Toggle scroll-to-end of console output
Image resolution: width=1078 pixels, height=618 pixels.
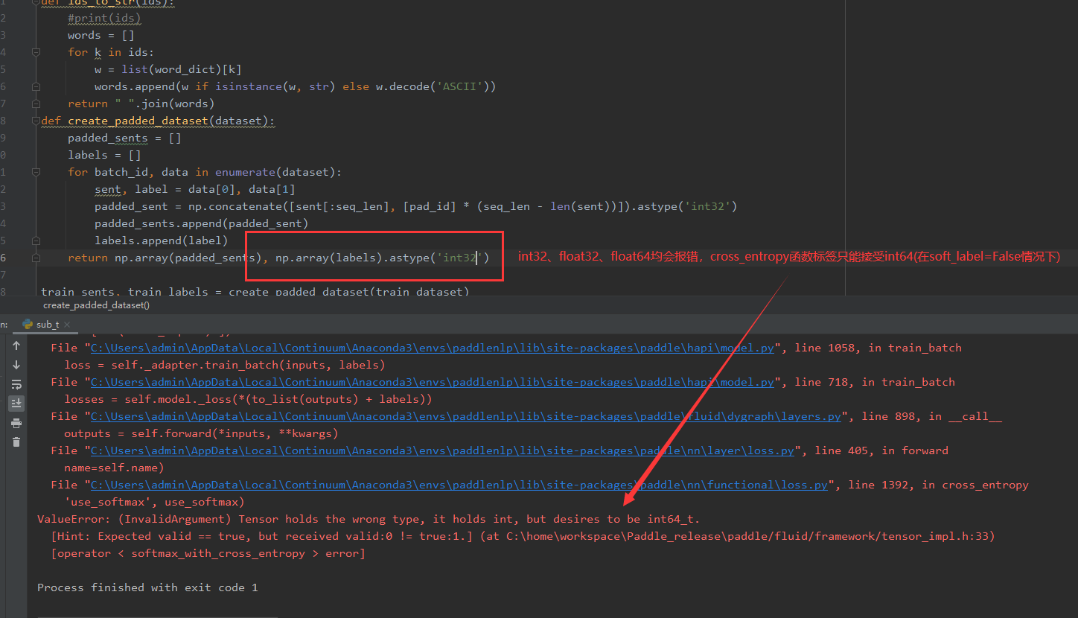pos(16,404)
